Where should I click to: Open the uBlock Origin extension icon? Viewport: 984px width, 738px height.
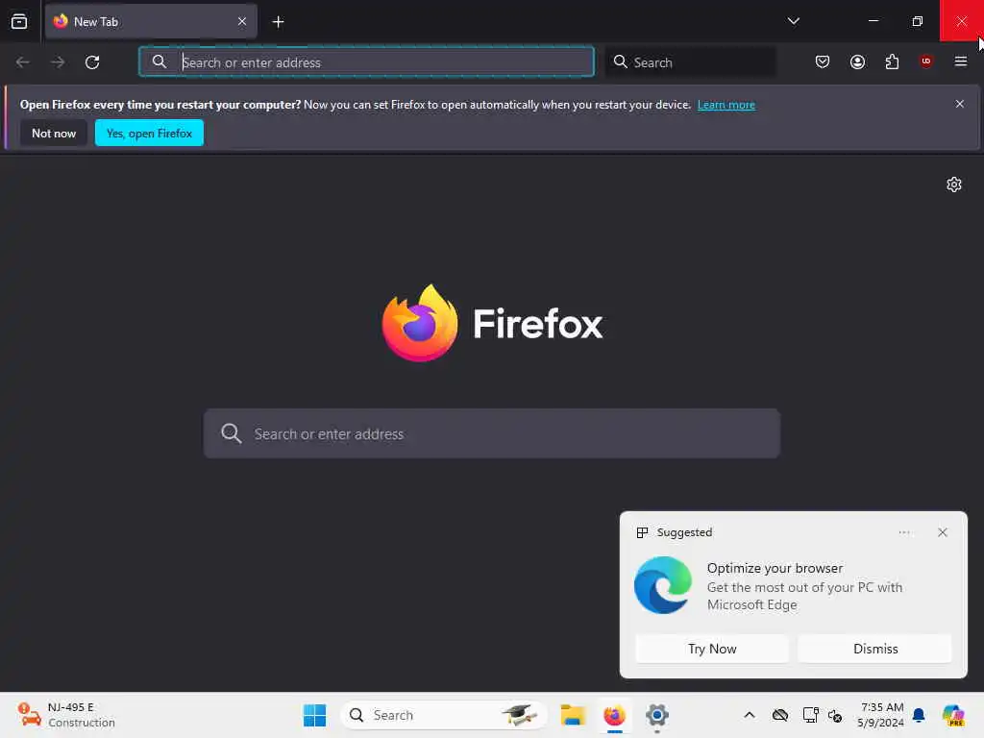[x=925, y=61]
